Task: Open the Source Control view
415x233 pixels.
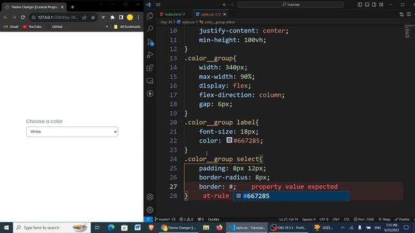Action: 150,41
